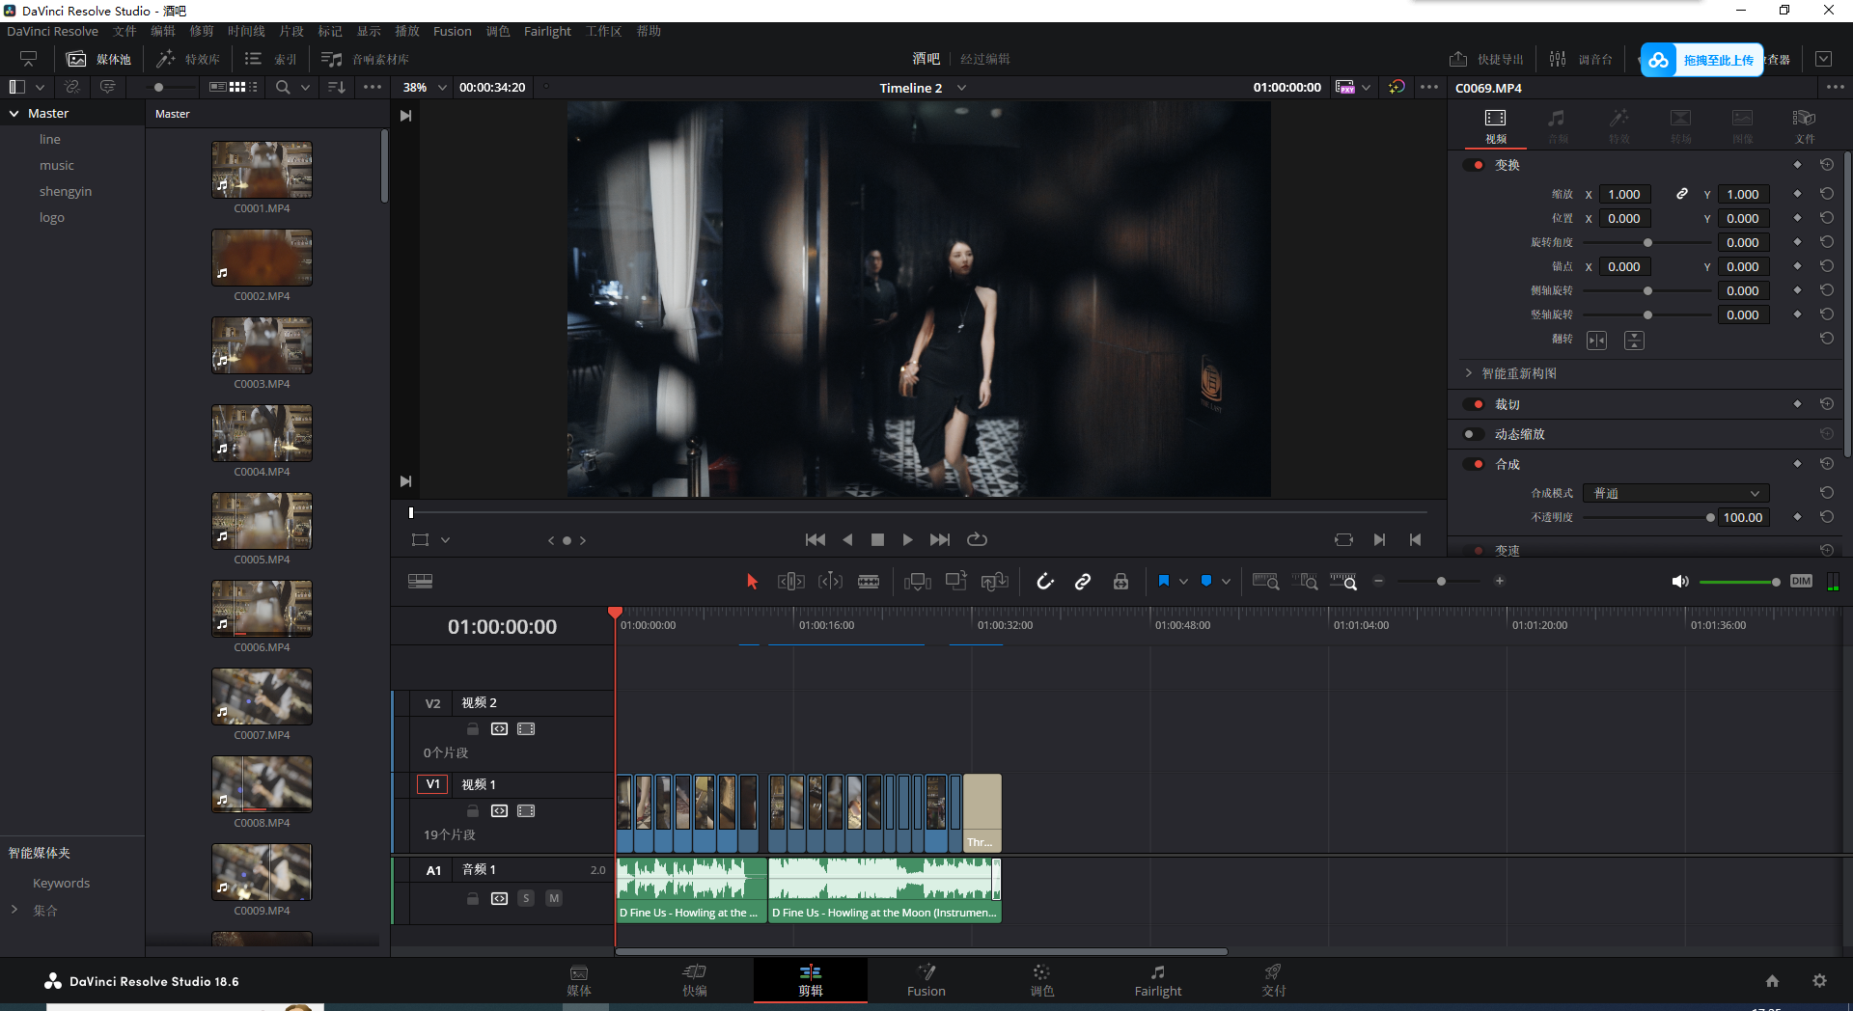The image size is (1853, 1011).
Task: Expand the 智能重新构图 section
Action: coord(1469,373)
